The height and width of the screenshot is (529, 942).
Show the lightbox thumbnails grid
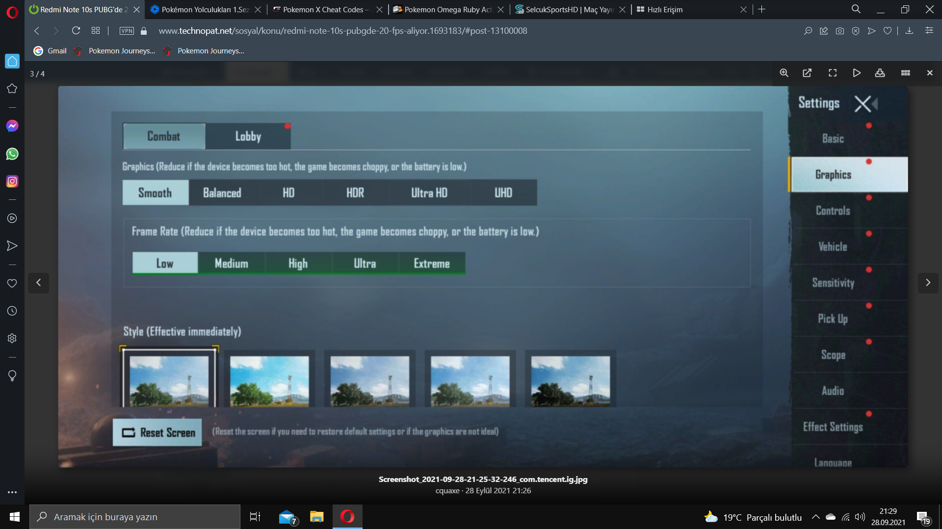click(906, 73)
